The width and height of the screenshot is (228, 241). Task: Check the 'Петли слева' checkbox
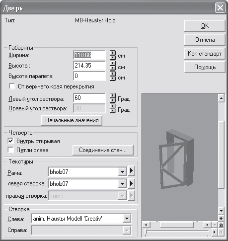pos(10,150)
